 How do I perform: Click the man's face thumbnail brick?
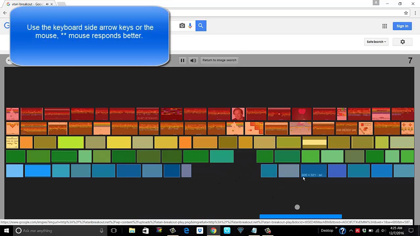238,114
